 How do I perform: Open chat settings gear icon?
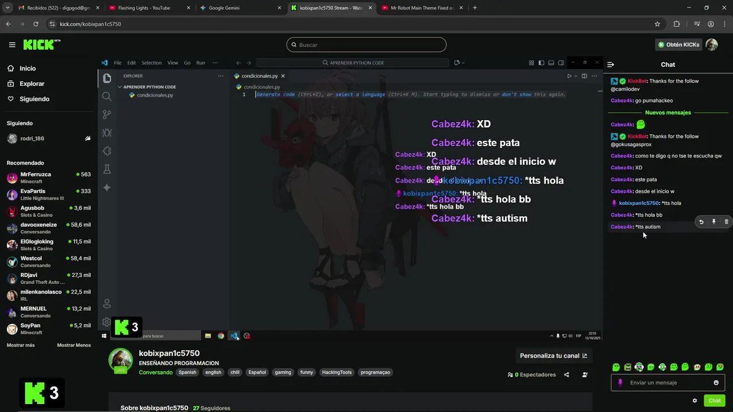(x=695, y=401)
